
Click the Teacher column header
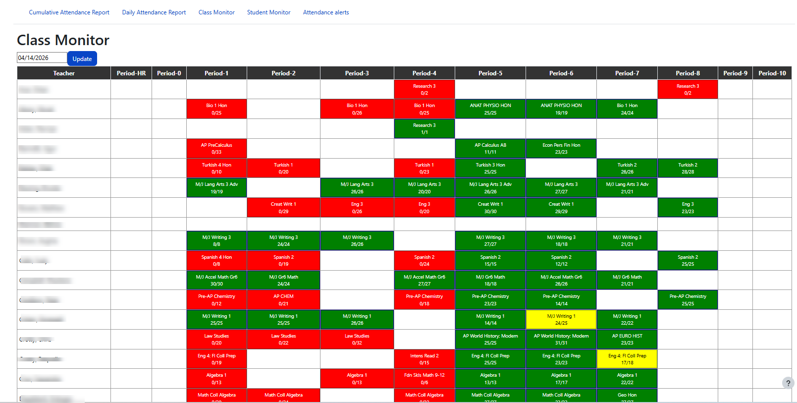[64, 73]
